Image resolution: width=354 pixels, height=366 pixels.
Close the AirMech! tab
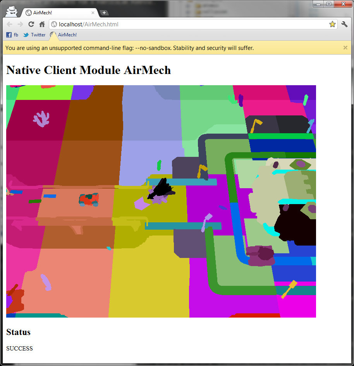[93, 13]
